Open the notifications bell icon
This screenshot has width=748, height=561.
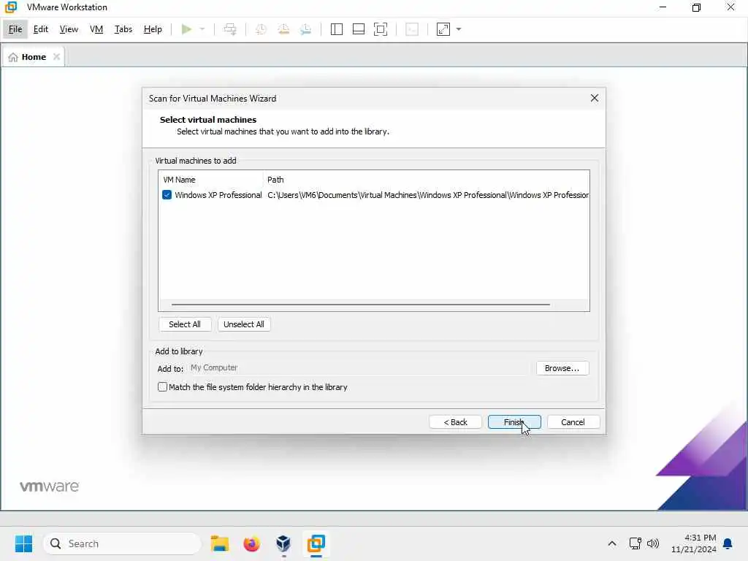[728, 543]
